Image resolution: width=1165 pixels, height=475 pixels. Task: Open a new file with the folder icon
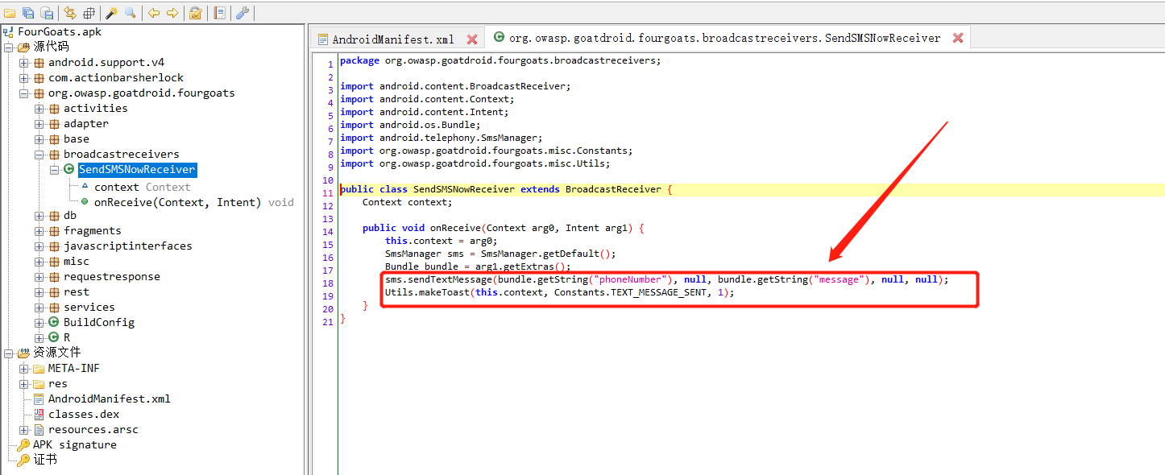coord(8,13)
